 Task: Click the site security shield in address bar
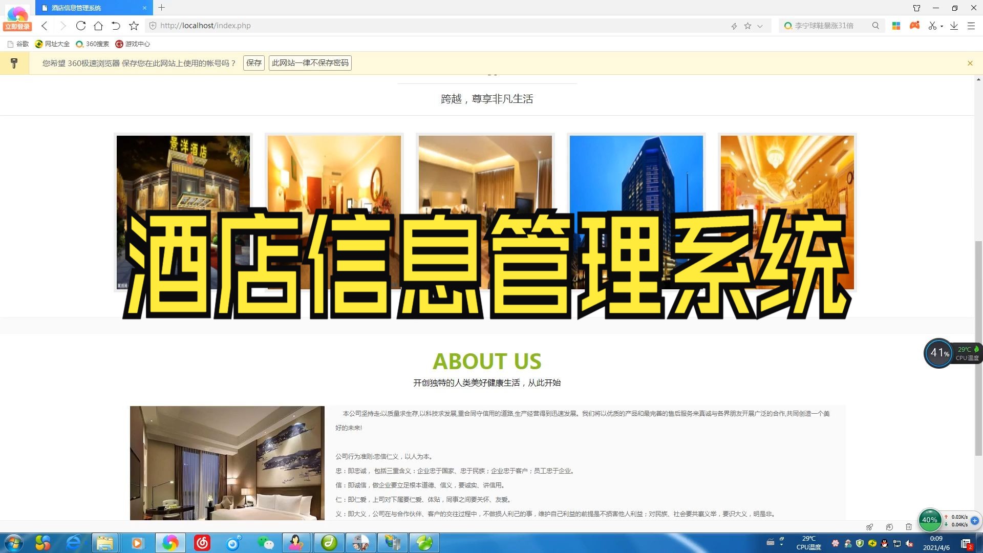153,26
